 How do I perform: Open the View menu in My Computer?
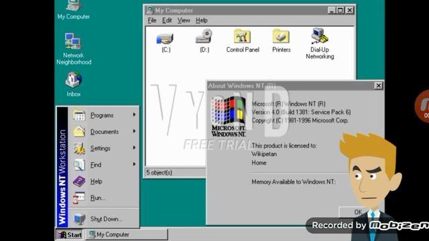point(184,21)
